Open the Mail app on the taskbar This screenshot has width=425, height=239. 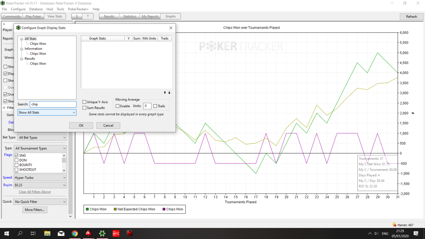[61, 233]
